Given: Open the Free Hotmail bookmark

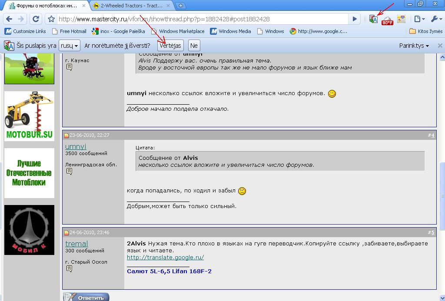Looking at the screenshot, I should tap(69, 31).
